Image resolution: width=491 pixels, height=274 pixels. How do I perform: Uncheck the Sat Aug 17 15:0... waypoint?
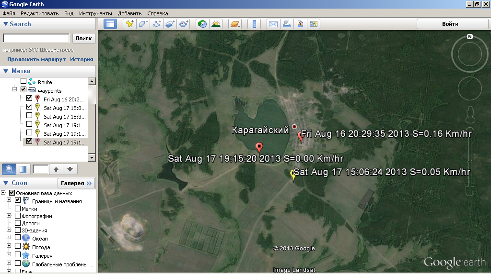tap(29, 107)
